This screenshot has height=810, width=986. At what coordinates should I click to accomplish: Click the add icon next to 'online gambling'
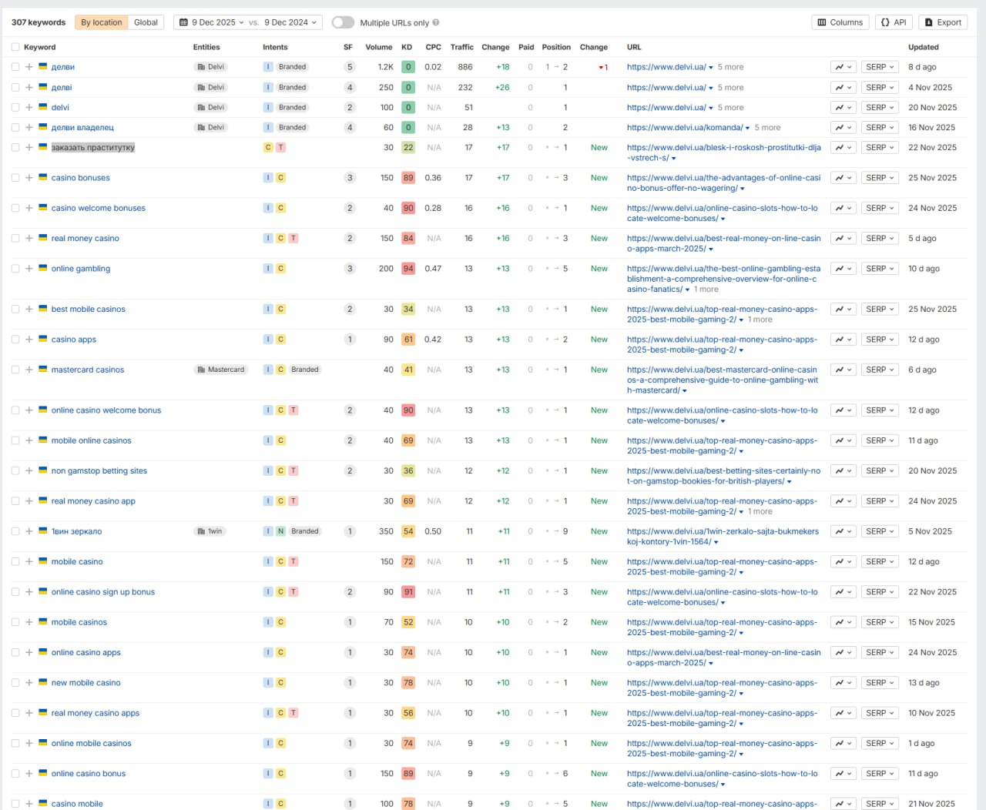(29, 269)
